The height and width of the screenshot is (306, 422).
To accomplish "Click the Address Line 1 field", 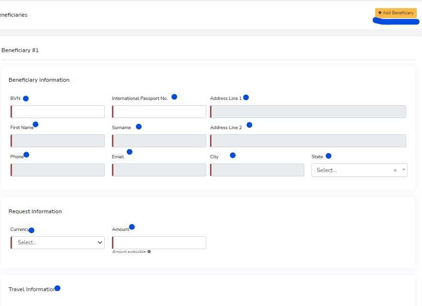I will 308,111.
